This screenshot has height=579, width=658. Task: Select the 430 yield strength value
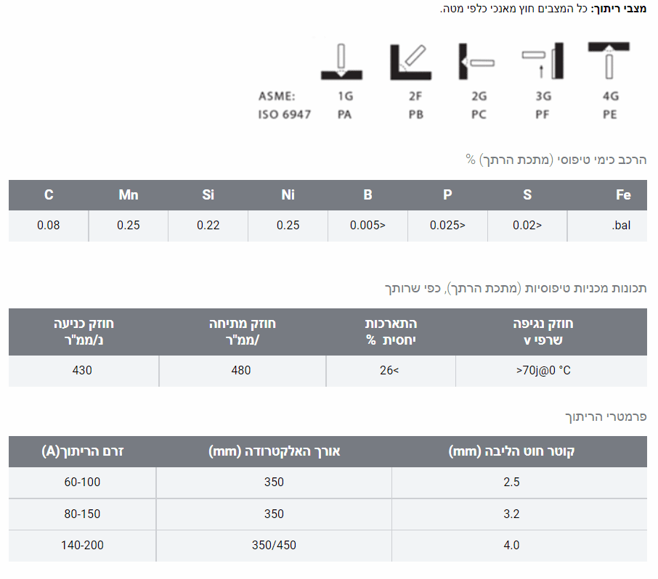[83, 370]
